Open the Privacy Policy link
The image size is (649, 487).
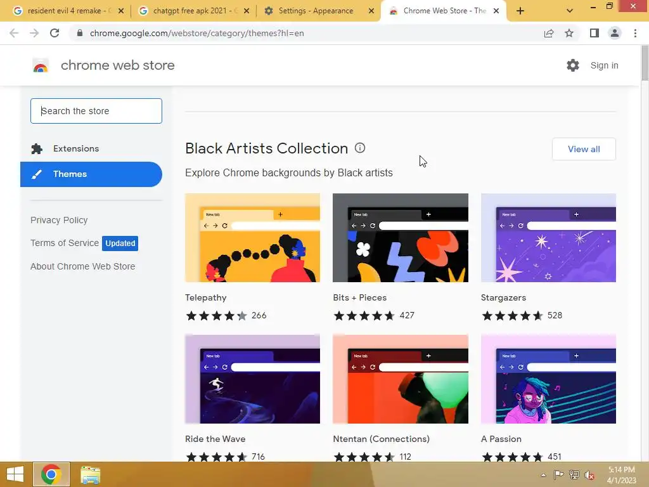coord(59,220)
